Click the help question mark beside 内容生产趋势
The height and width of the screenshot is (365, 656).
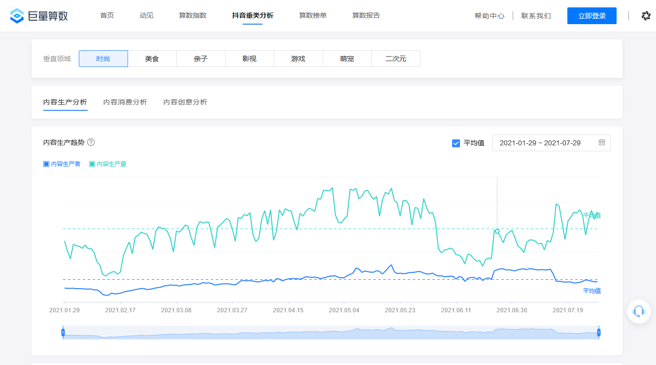91,142
